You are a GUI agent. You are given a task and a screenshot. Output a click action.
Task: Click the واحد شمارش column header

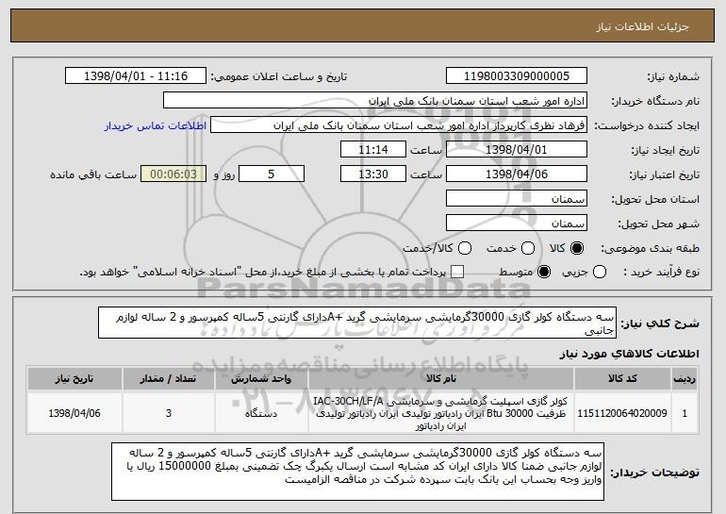pos(261,379)
